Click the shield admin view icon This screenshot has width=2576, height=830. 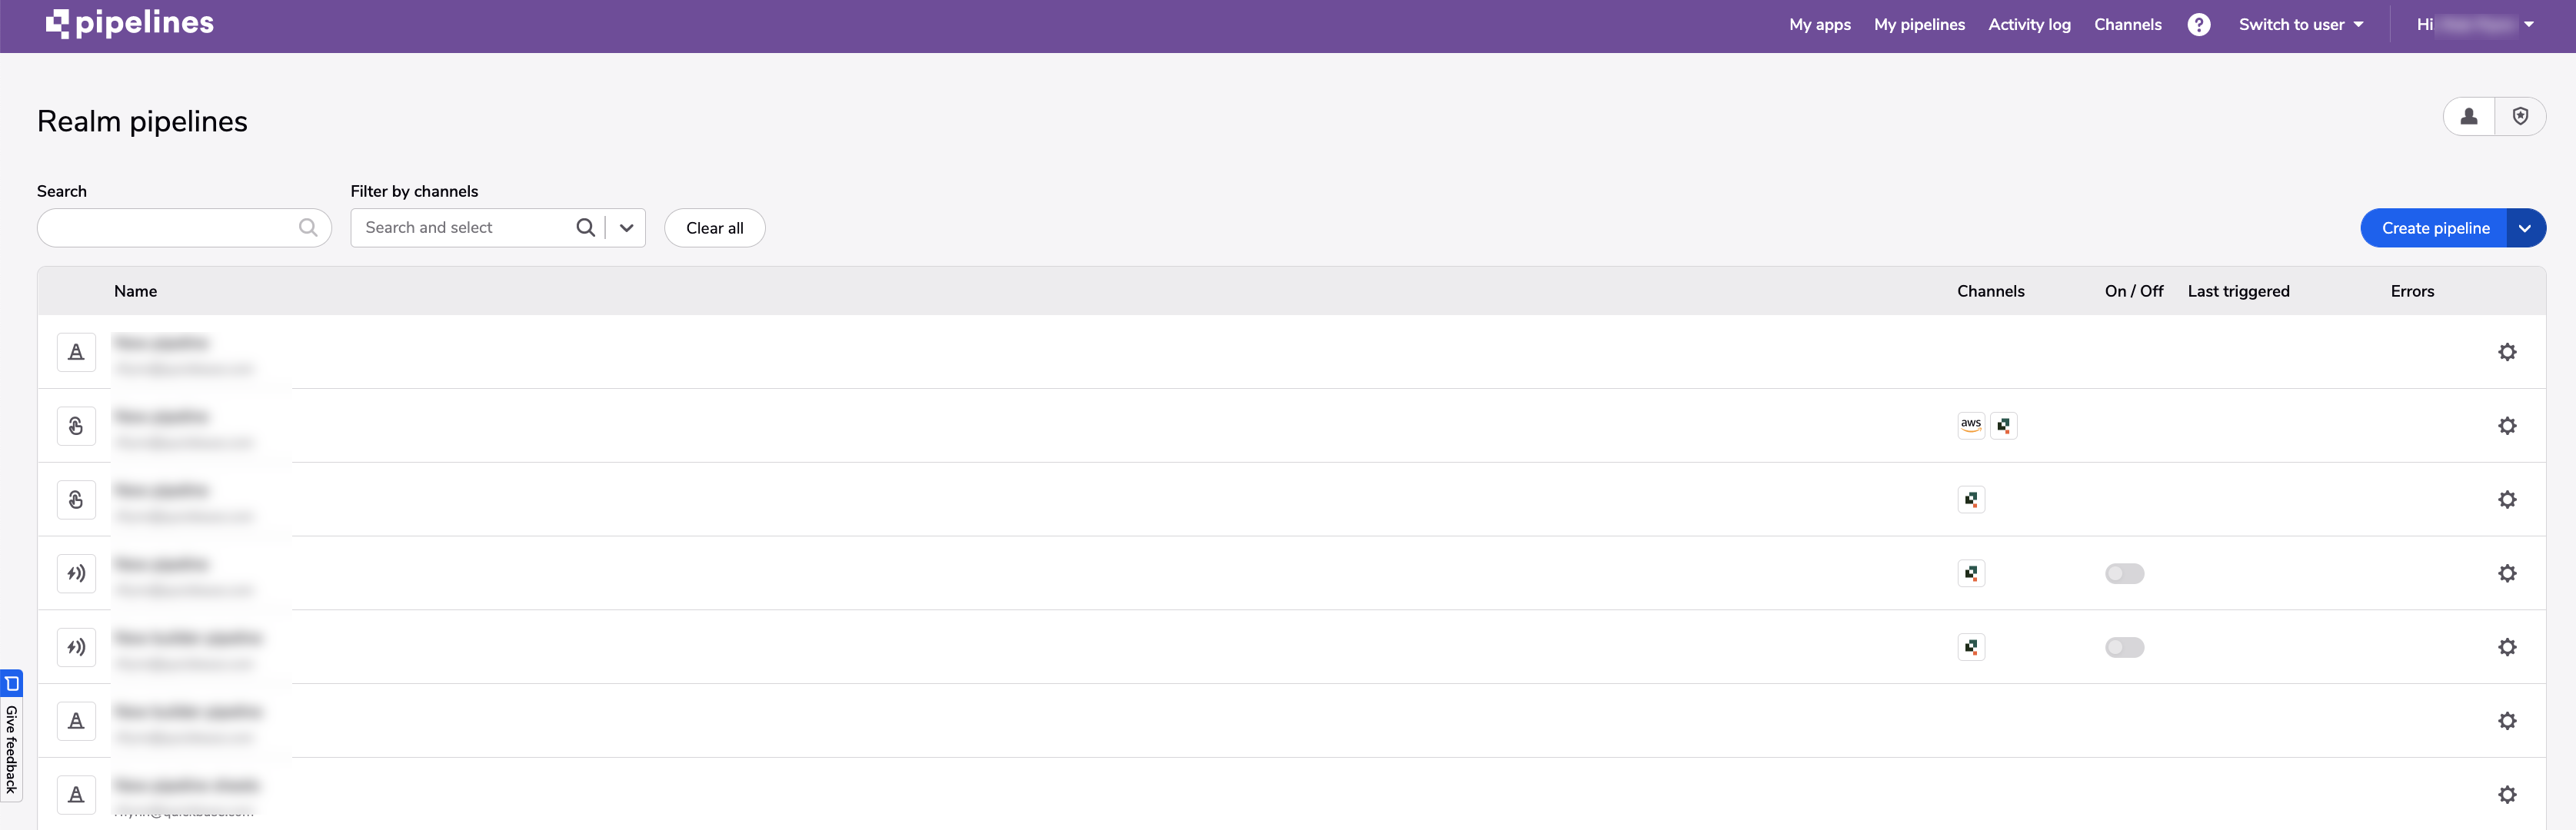[x=2520, y=116]
